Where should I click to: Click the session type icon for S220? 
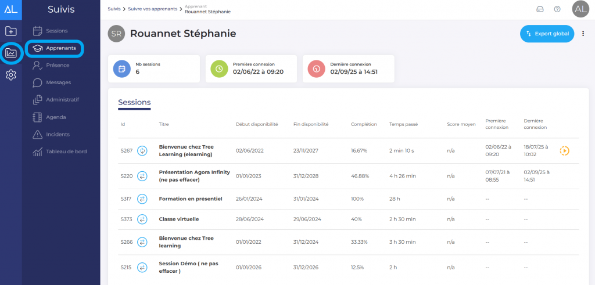click(142, 176)
